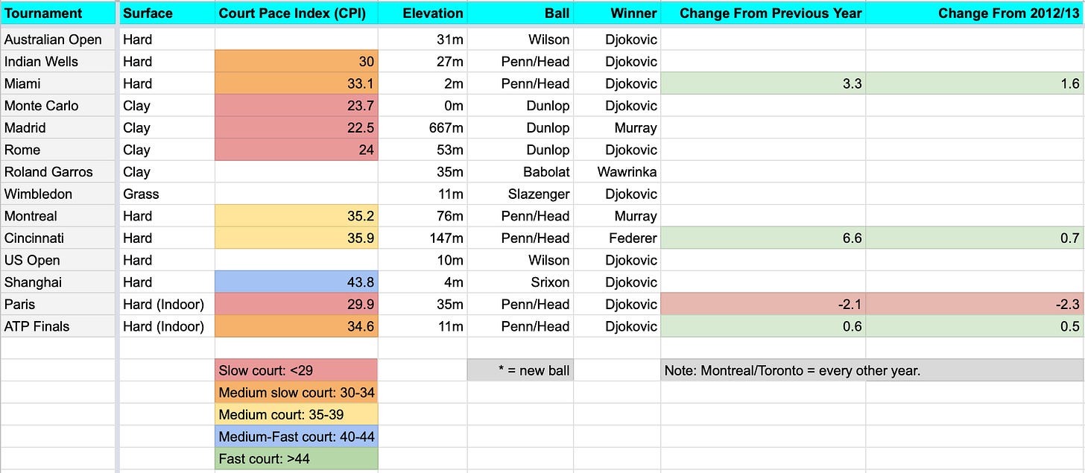Select the ATP Finals CPI value 34.6
Image resolution: width=1085 pixels, height=473 pixels.
(297, 326)
